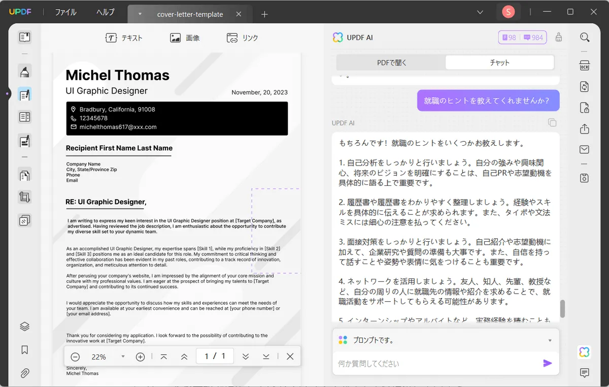Add Image with the 画像 tool
The height and width of the screenshot is (387, 609).
click(185, 38)
